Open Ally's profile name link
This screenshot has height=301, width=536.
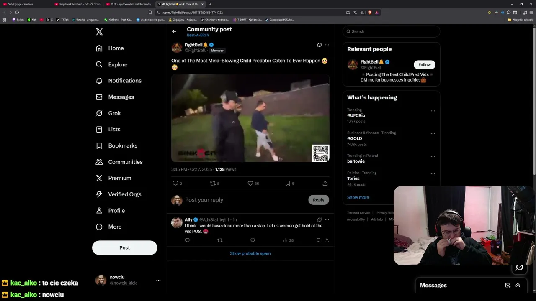click(x=188, y=220)
